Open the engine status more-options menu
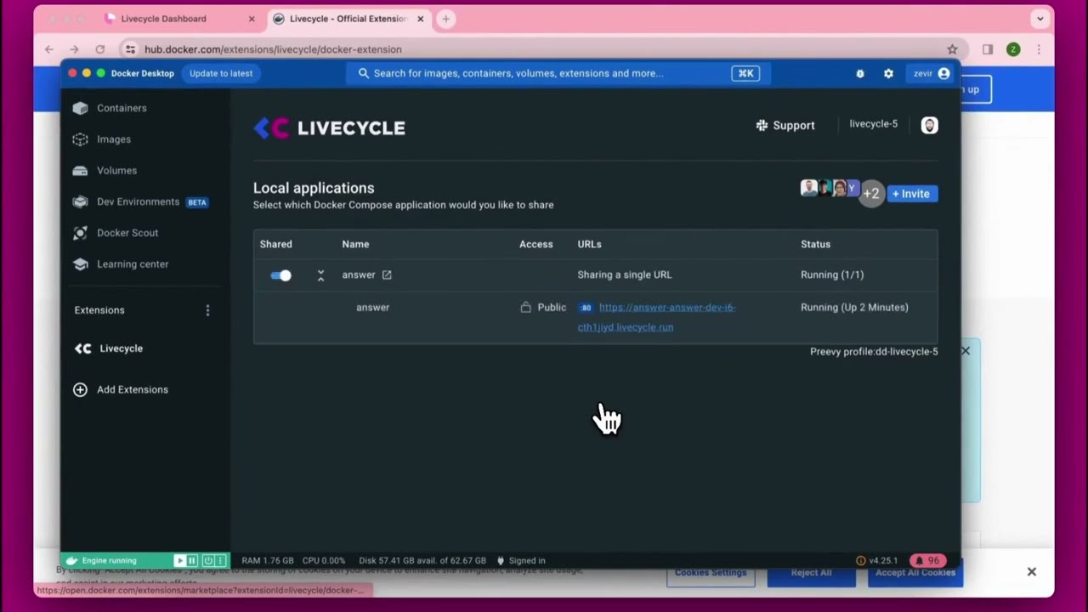This screenshot has height=612, width=1088. 221,560
